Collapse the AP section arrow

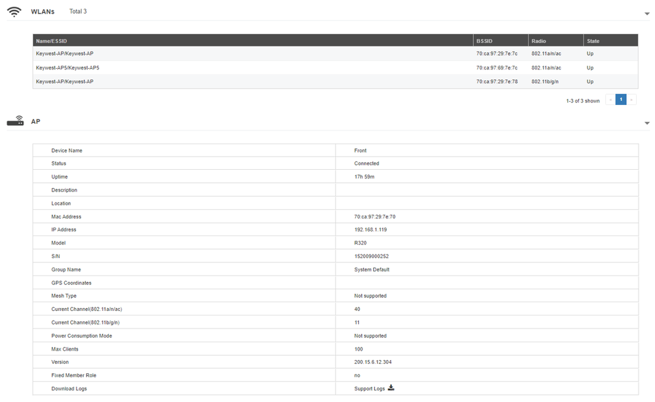[x=647, y=123]
